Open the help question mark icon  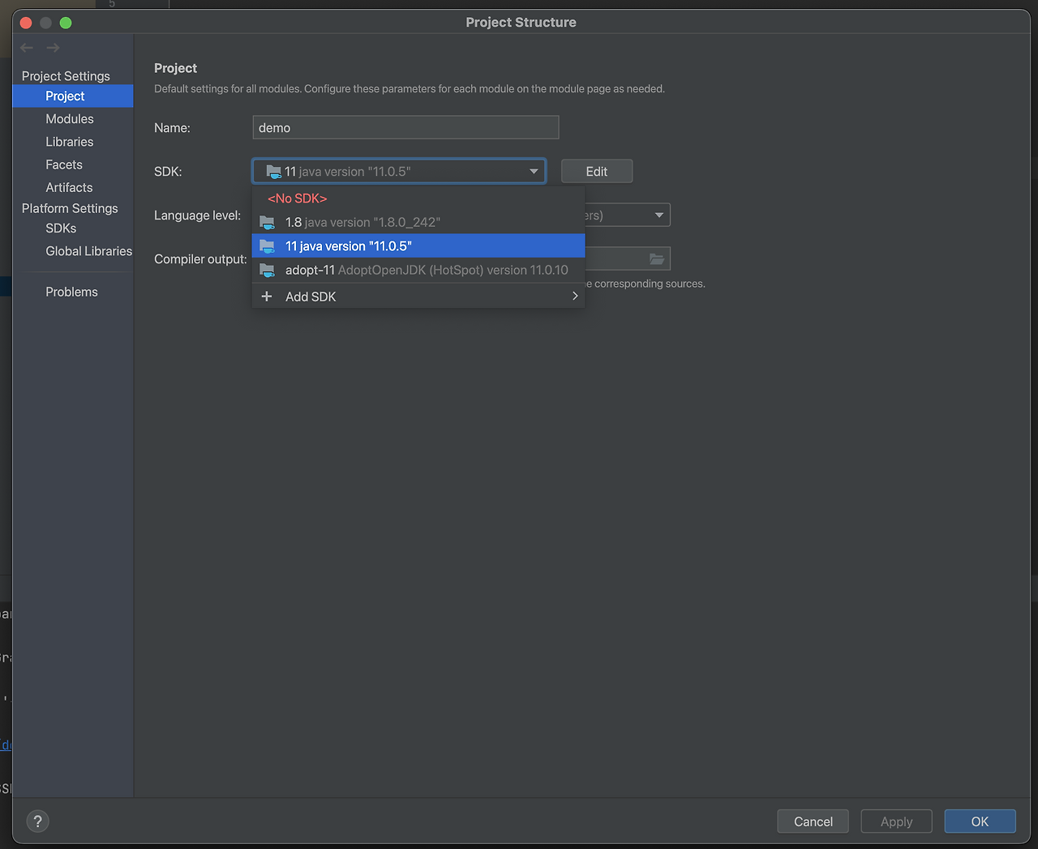(37, 821)
